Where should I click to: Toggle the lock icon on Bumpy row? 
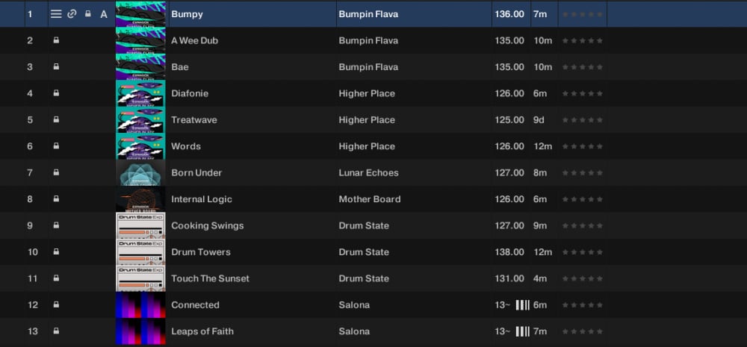[87, 14]
